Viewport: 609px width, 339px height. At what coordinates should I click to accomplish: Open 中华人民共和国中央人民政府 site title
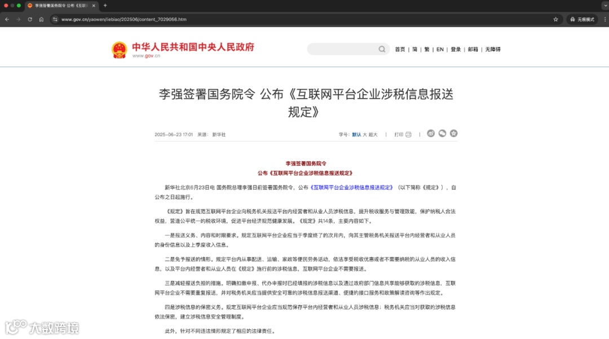(x=193, y=47)
